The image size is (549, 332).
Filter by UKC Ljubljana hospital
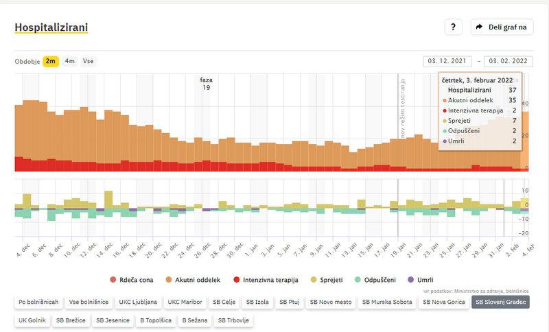coord(138,302)
